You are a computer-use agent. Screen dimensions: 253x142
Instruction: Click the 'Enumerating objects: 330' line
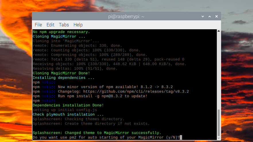click(x=78, y=46)
